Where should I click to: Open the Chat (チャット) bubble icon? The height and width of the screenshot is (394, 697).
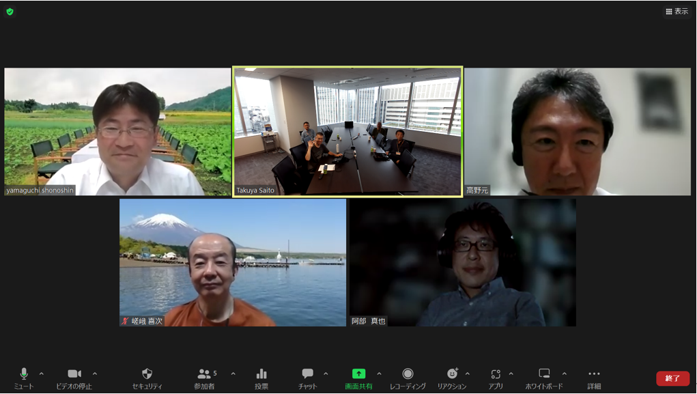click(x=307, y=374)
